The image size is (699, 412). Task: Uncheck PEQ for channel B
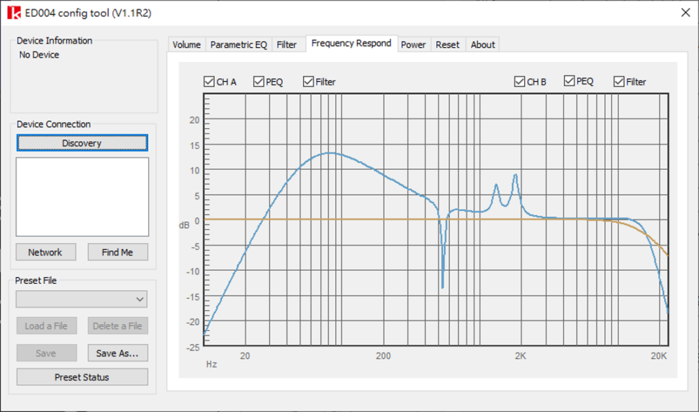(568, 80)
